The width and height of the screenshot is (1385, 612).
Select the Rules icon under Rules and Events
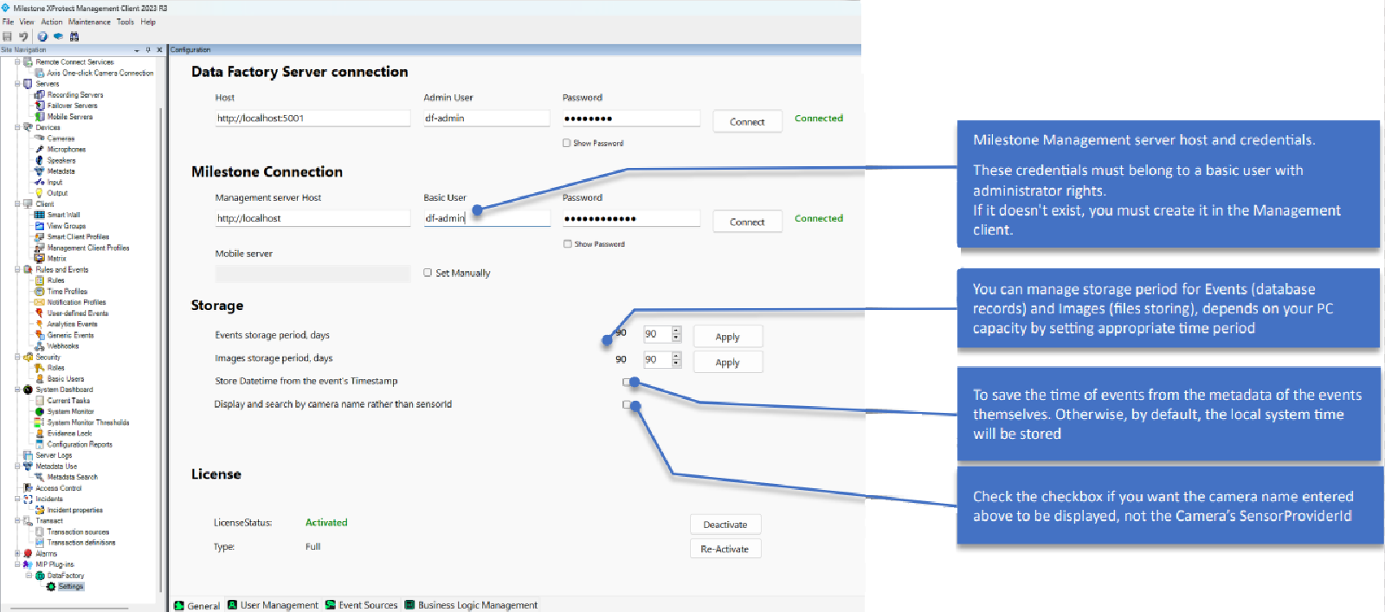(x=40, y=280)
